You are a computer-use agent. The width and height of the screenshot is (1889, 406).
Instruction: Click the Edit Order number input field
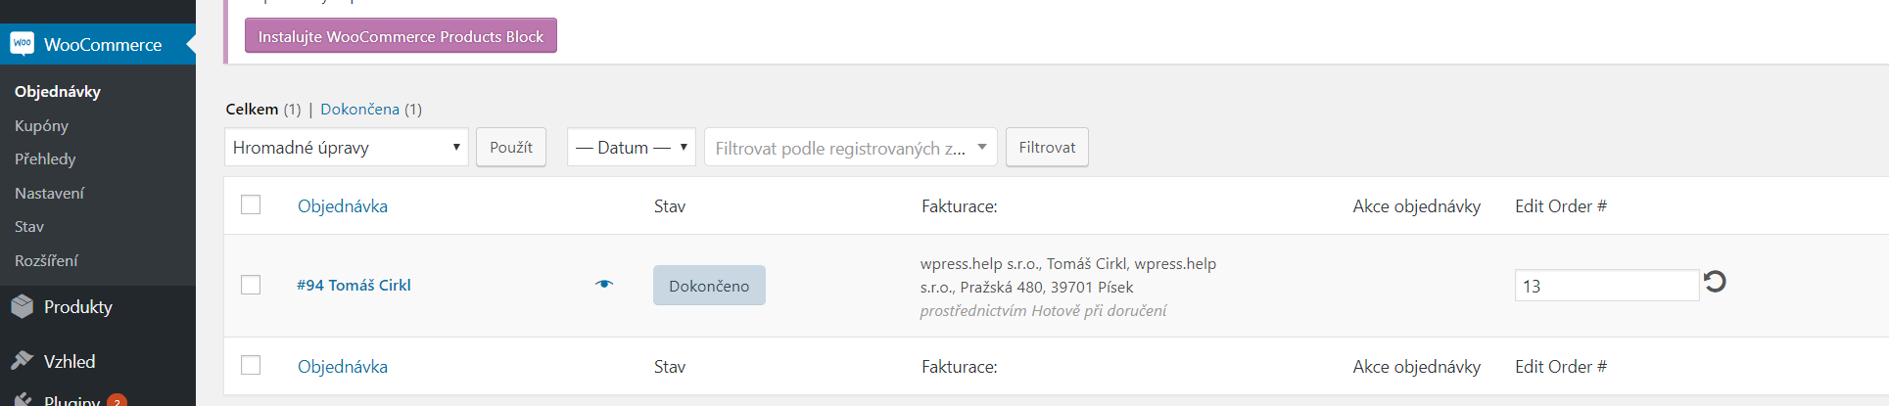coord(1606,286)
